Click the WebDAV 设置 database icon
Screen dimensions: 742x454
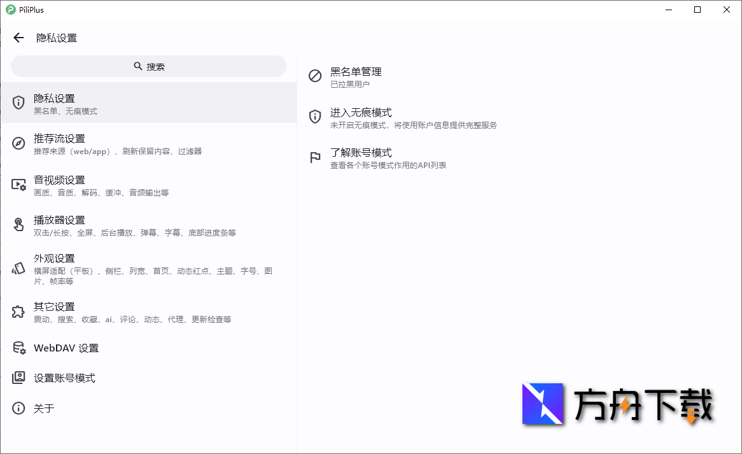[x=18, y=347]
